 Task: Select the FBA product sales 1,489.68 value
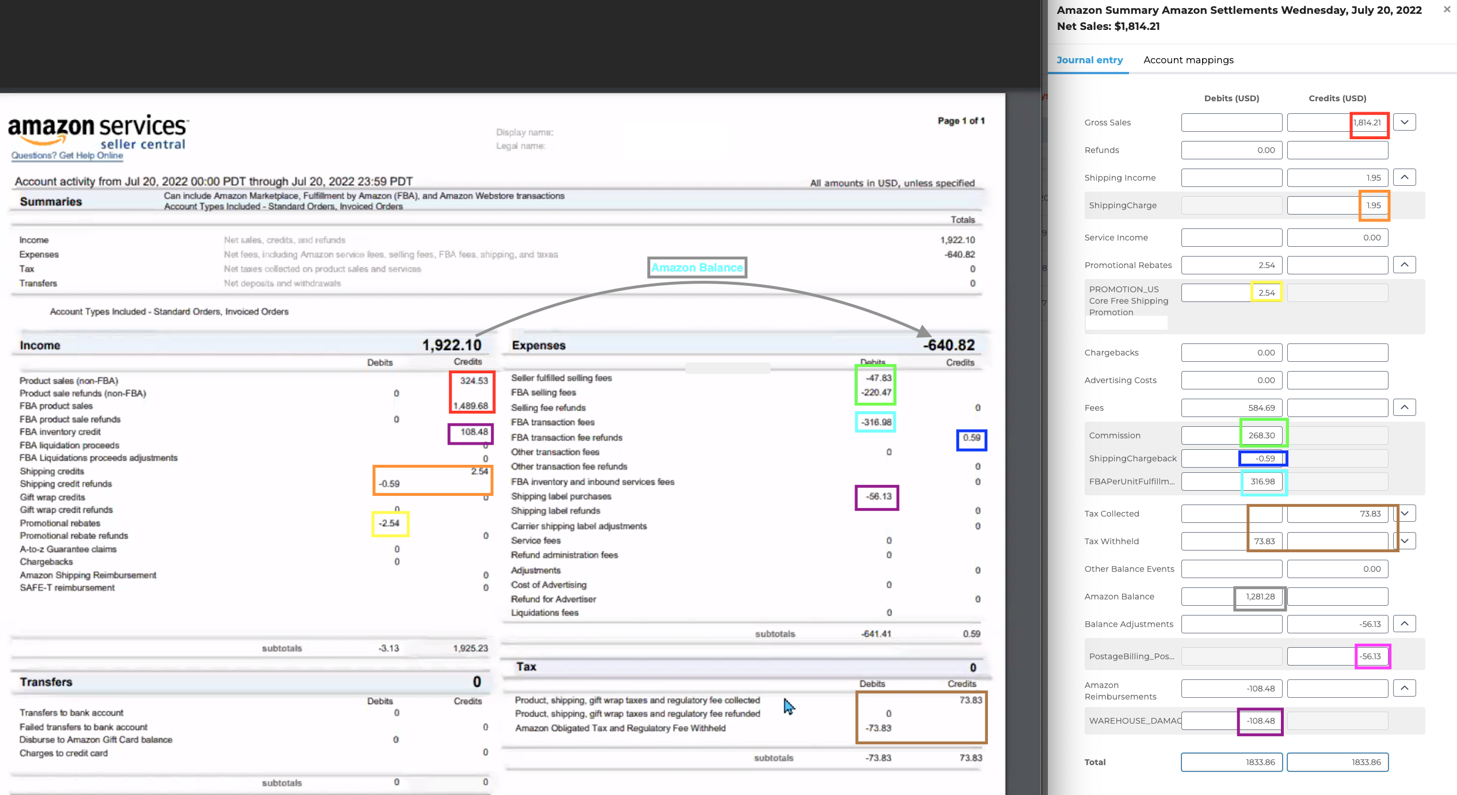(471, 406)
